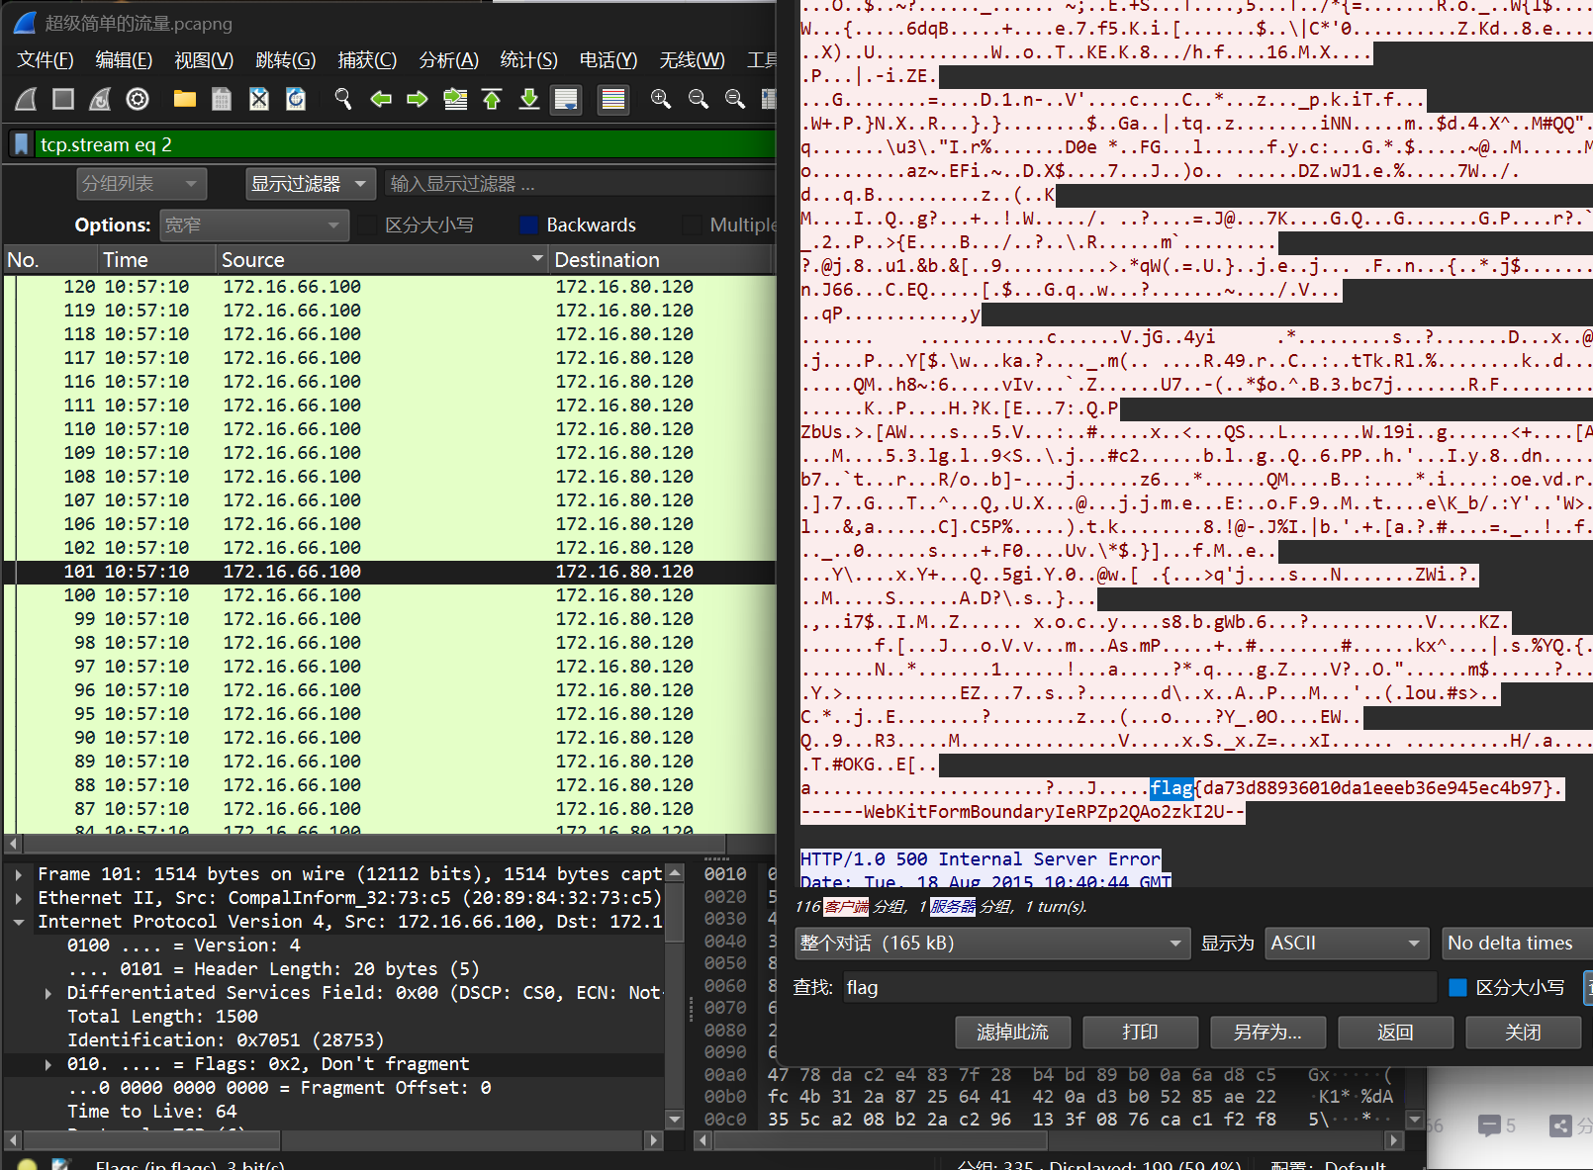
Task: Enable the Backwards search checkbox
Action: [528, 225]
